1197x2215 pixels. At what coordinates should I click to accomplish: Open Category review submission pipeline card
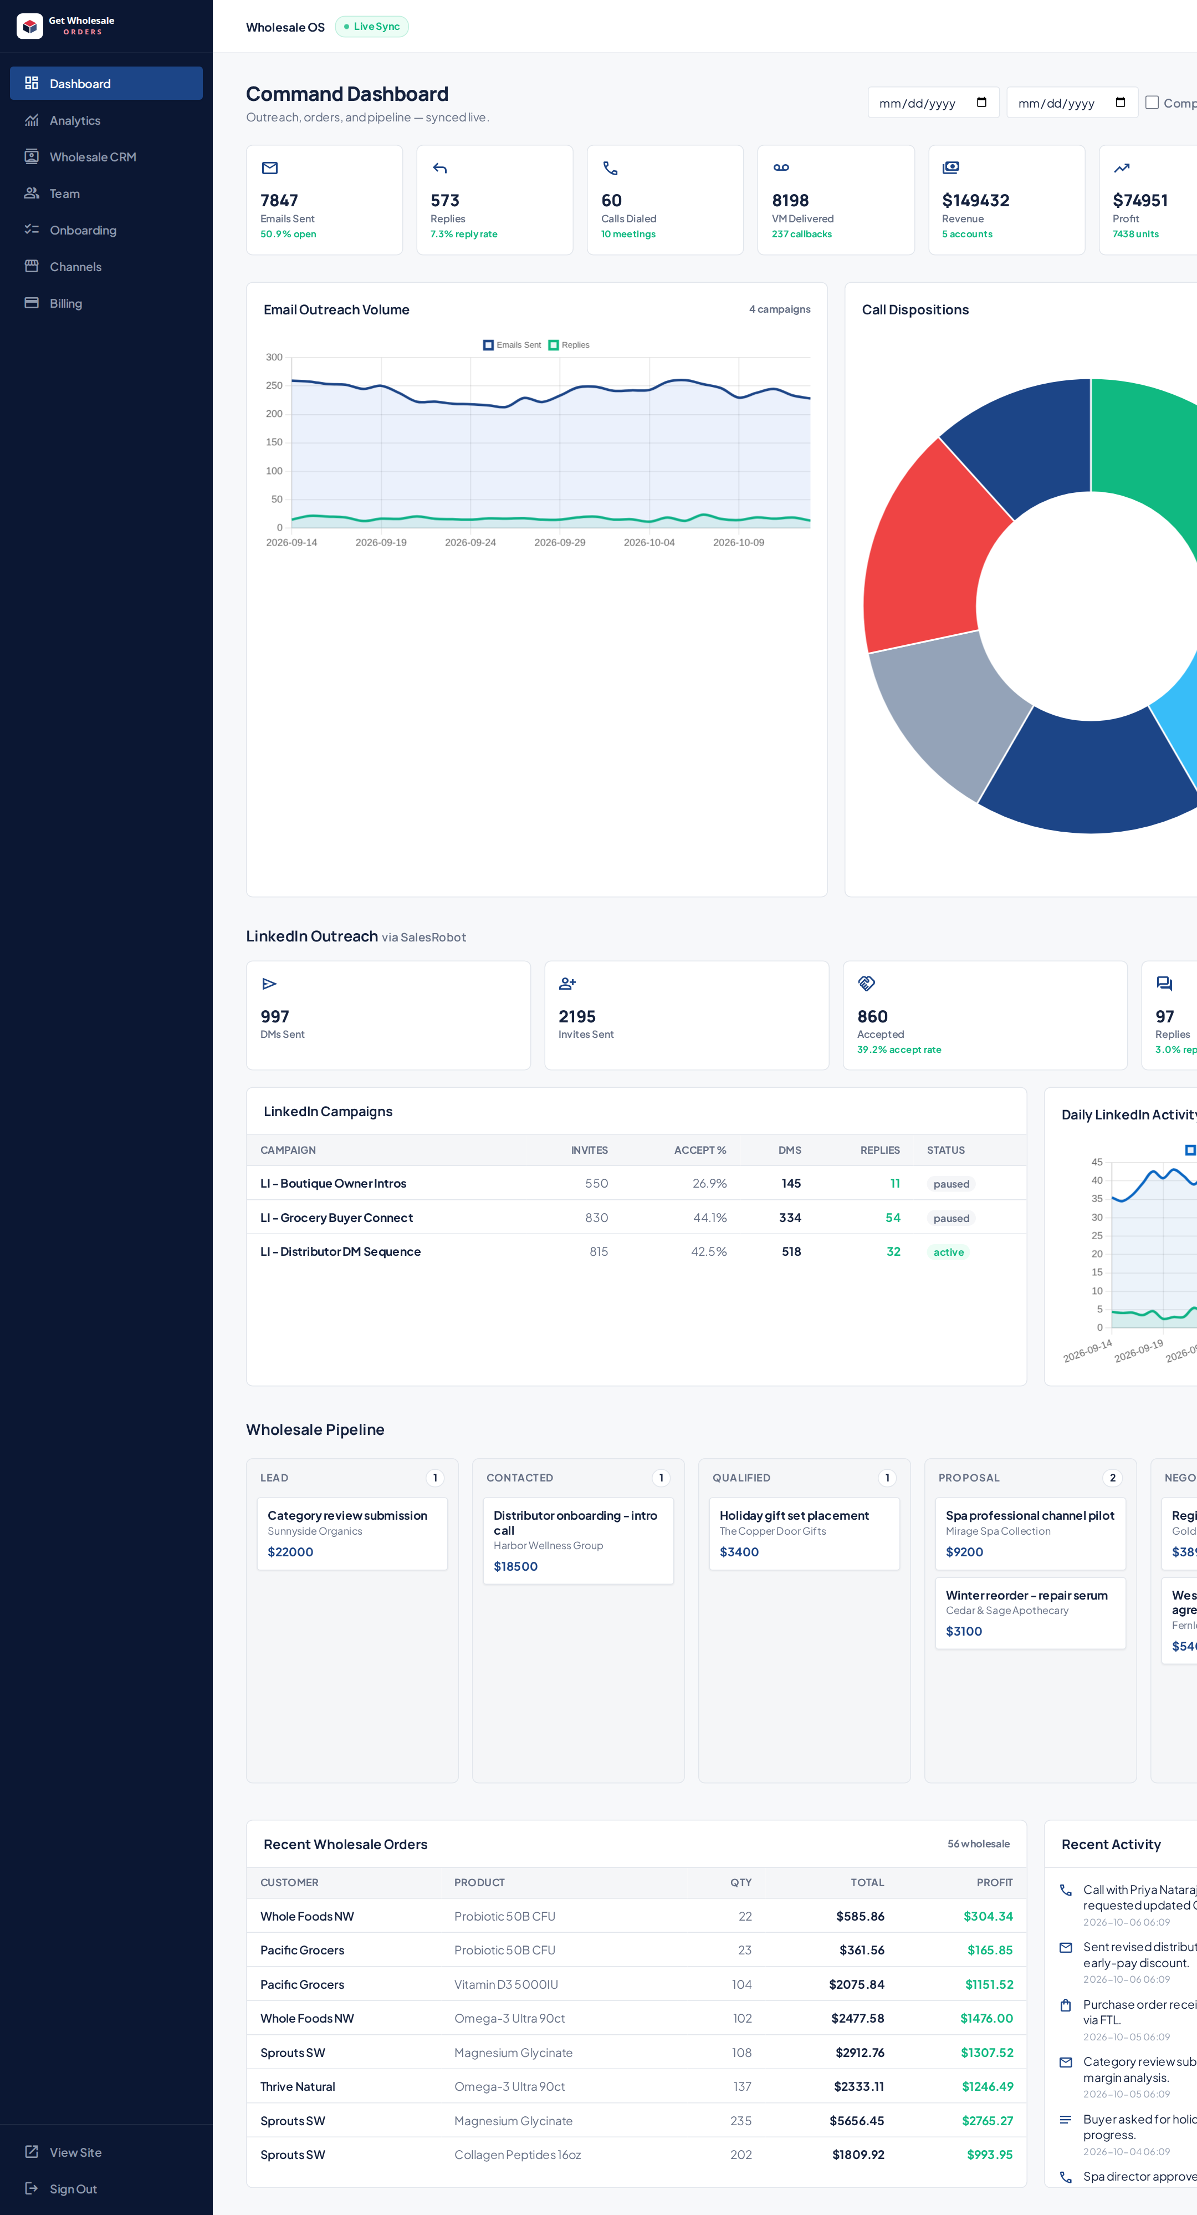352,1533
